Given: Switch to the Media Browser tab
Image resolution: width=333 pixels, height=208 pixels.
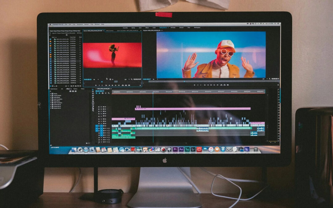Looking at the screenshot, I should coord(55,89).
